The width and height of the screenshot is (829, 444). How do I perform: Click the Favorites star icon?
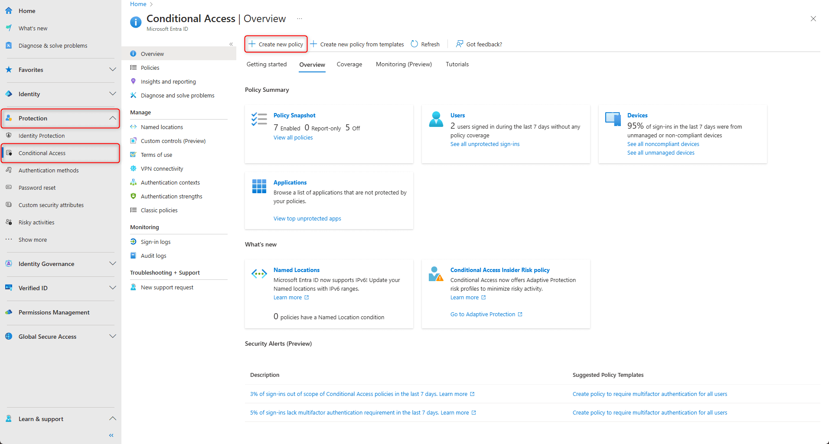pos(9,70)
